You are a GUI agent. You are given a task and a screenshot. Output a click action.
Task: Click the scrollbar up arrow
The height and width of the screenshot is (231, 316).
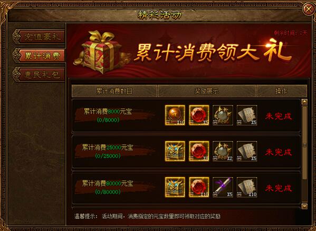(x=304, y=102)
